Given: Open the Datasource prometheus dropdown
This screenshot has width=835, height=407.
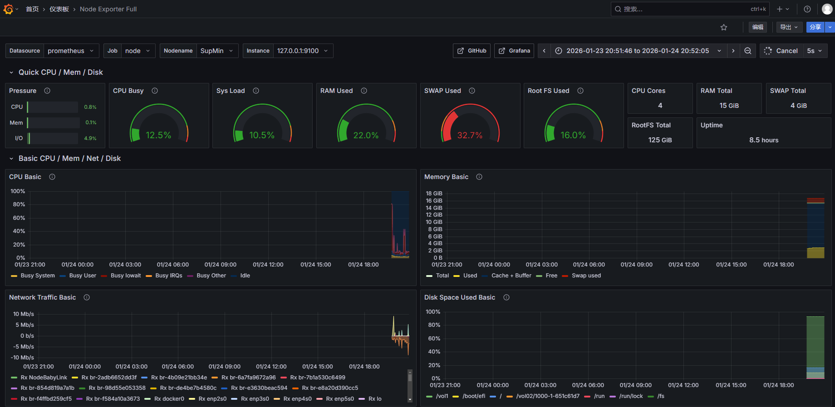Looking at the screenshot, I should click(71, 51).
